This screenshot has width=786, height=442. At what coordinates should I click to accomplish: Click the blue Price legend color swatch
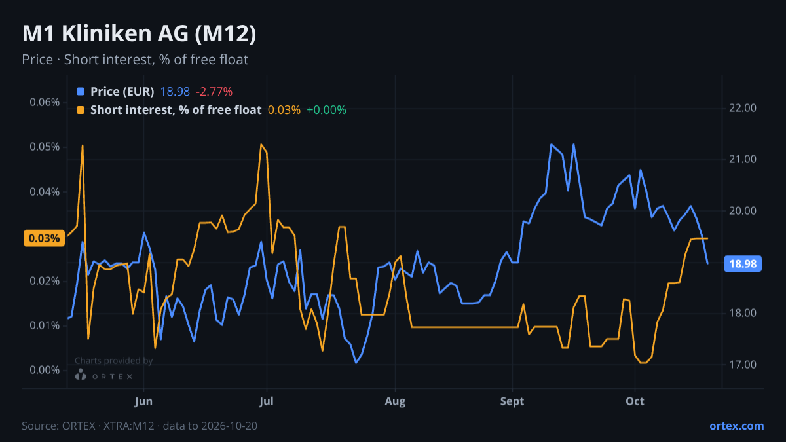pos(81,92)
